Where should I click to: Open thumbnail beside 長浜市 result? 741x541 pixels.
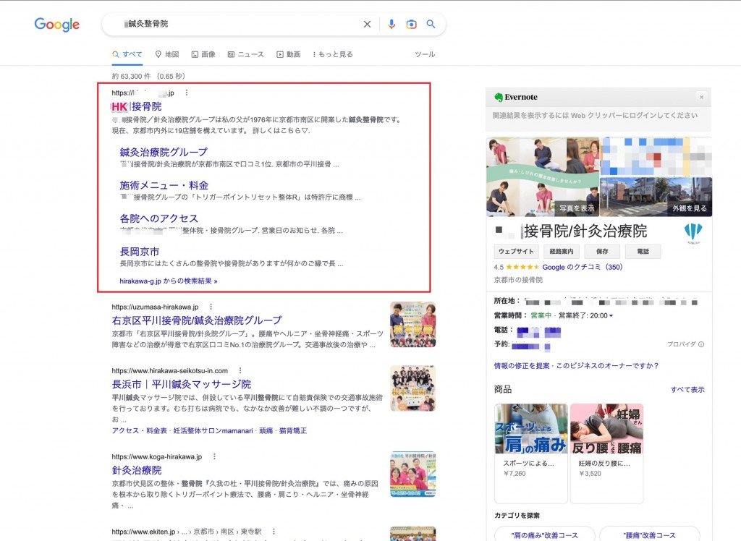(413, 388)
